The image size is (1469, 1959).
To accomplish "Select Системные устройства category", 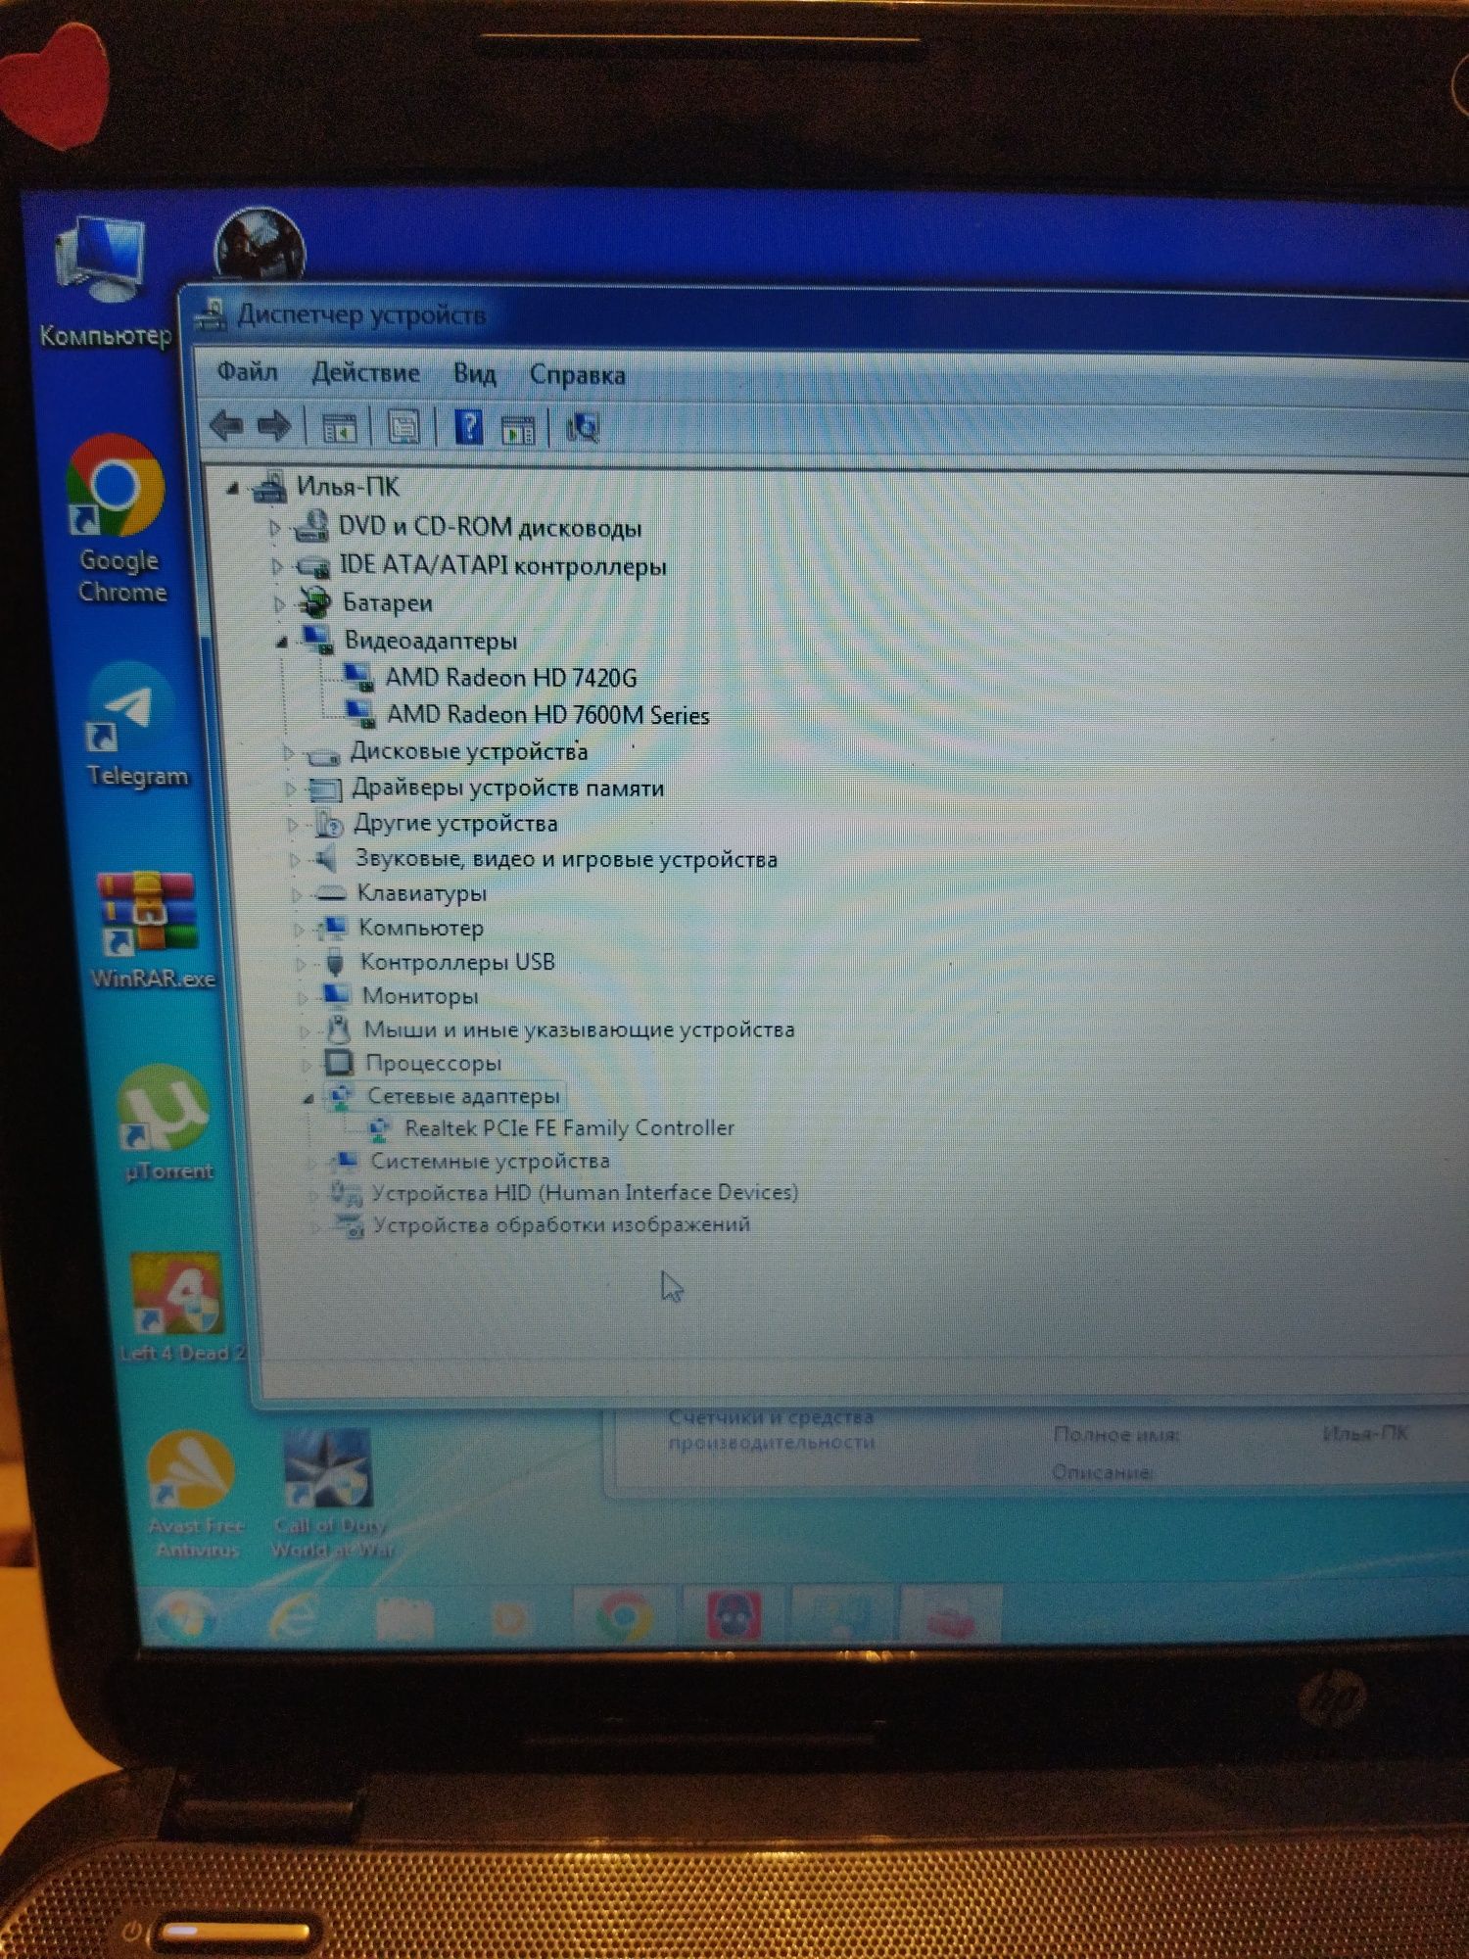I will click(490, 1161).
